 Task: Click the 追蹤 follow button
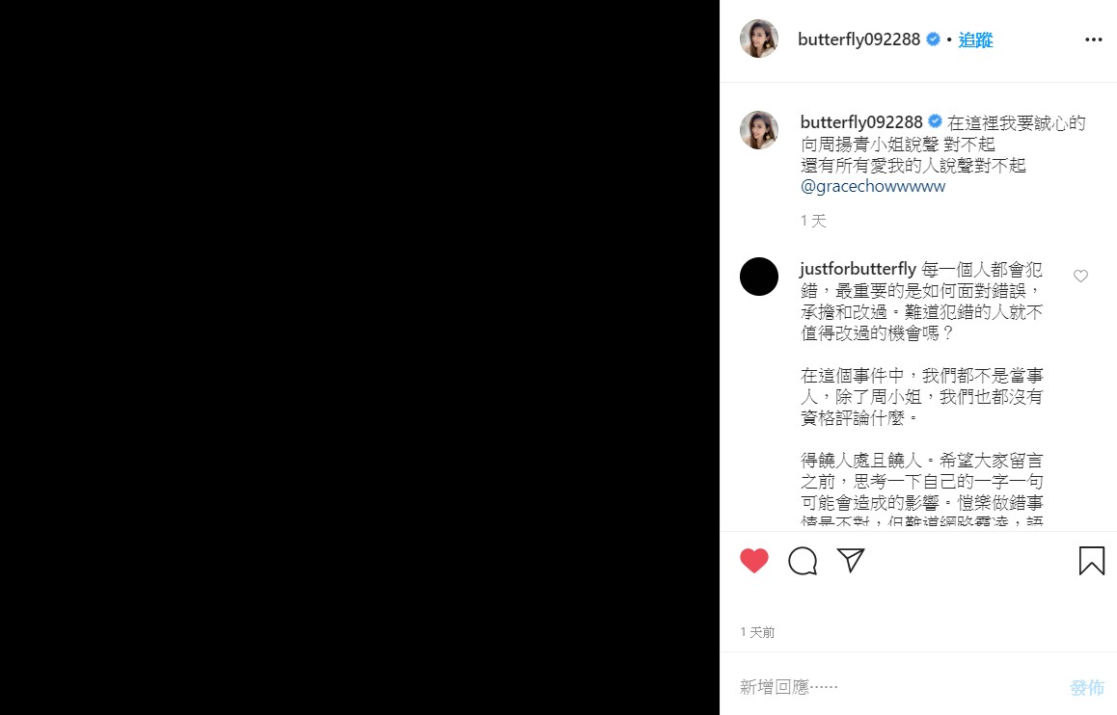click(975, 40)
